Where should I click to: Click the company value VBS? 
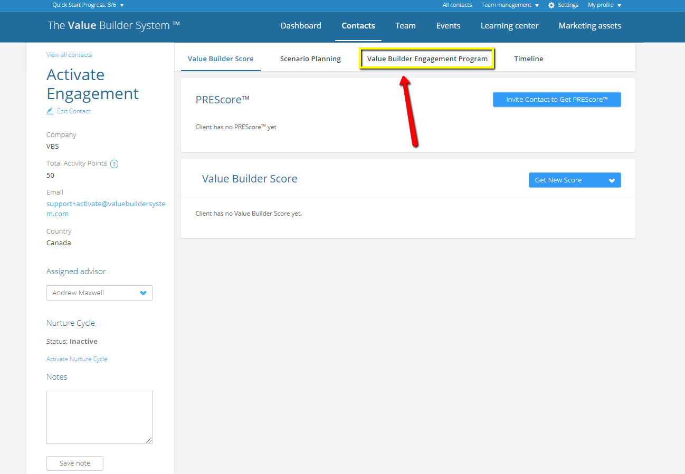53,146
